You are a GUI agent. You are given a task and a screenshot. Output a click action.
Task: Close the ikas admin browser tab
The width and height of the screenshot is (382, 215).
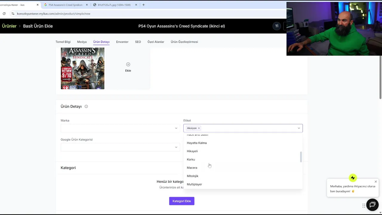click(x=38, y=5)
